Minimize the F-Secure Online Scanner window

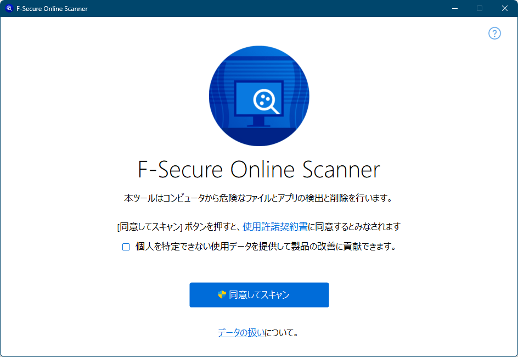455,8
